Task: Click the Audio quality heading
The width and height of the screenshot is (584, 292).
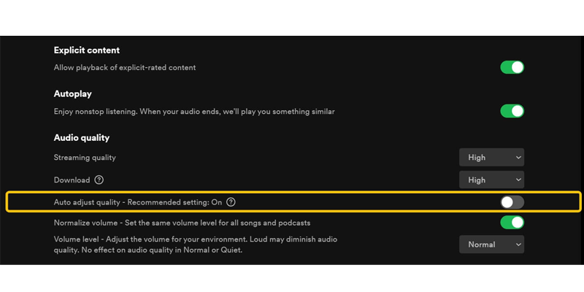Action: pos(82,137)
